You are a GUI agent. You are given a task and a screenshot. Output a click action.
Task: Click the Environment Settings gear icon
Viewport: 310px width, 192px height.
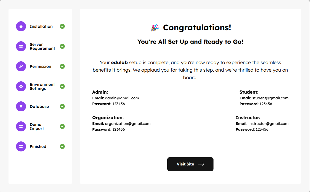21,86
